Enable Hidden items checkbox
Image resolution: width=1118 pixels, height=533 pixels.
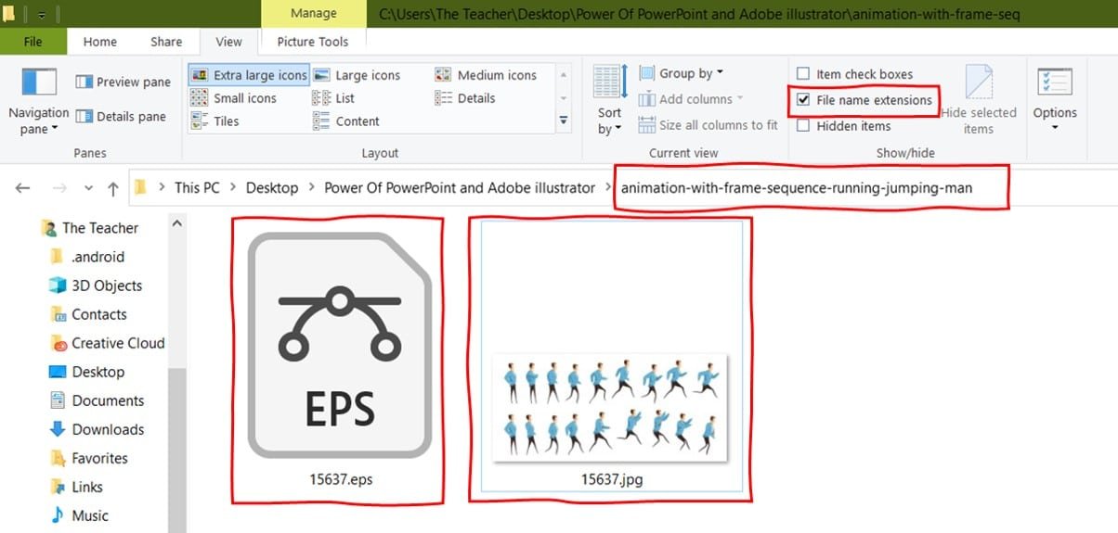(803, 126)
